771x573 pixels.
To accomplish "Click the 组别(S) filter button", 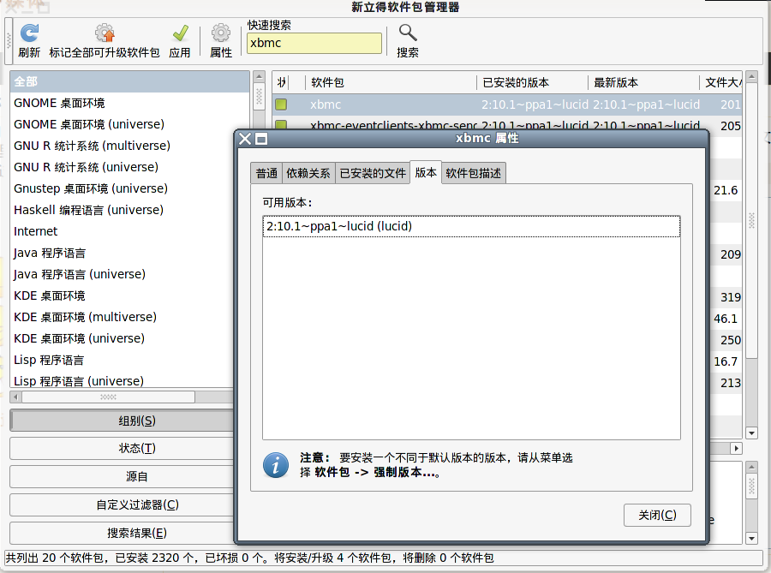I will pyautogui.click(x=122, y=421).
